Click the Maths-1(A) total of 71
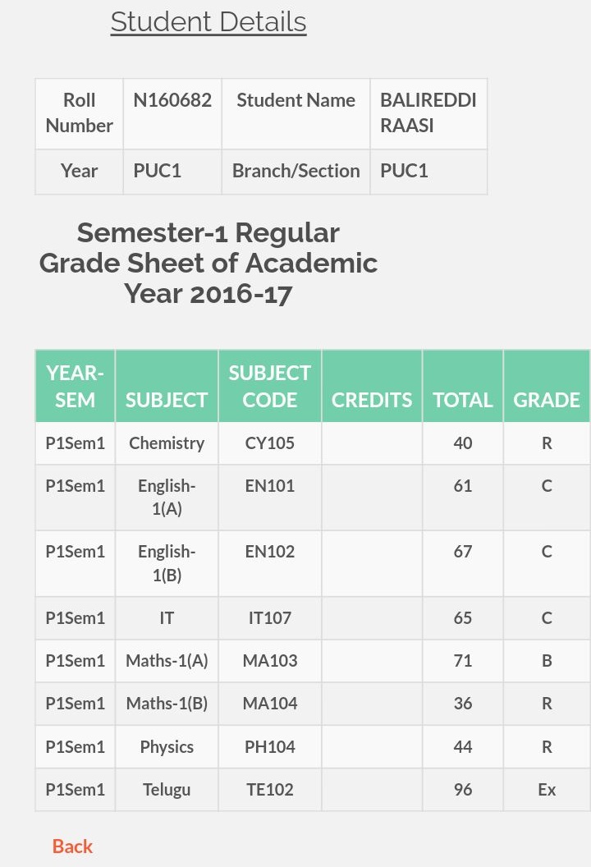 [x=463, y=660]
